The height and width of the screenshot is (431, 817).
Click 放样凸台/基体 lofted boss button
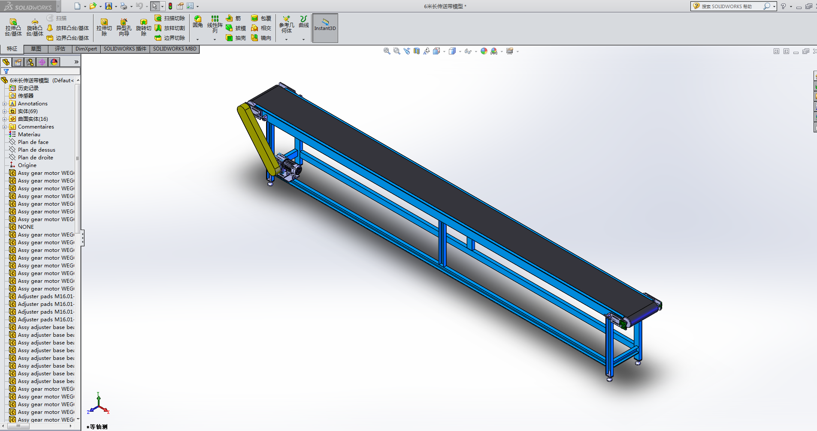coord(68,28)
